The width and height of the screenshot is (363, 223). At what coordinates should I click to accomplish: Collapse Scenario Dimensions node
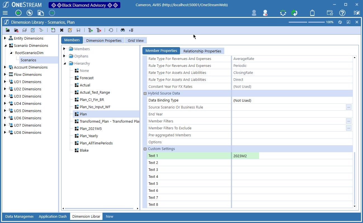(5, 45)
